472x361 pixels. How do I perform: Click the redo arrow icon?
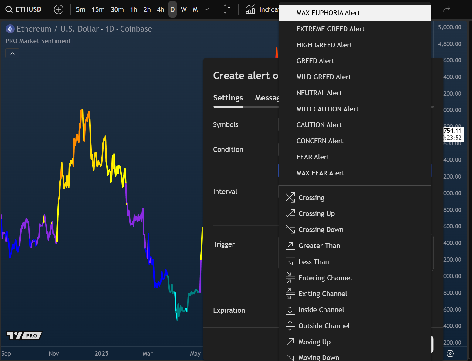pos(447,9)
